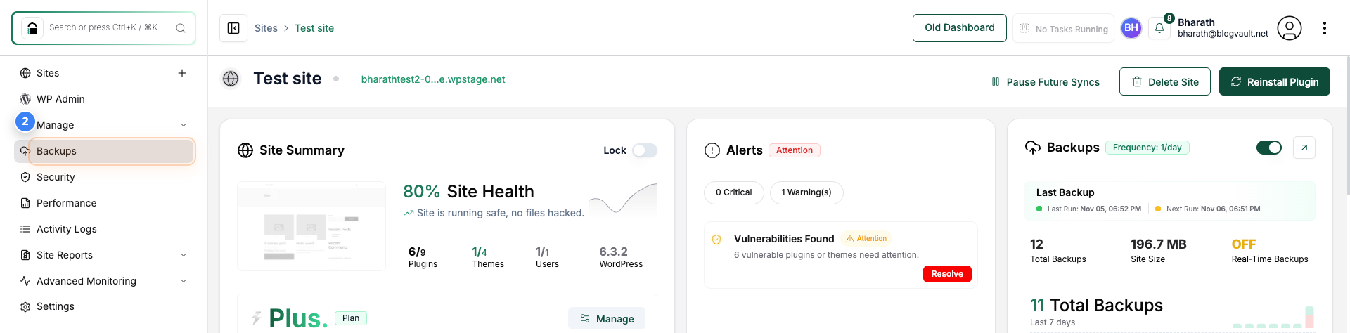The image size is (1350, 333).
Task: Click the cloud backup icon in Backups card
Action: (1033, 148)
